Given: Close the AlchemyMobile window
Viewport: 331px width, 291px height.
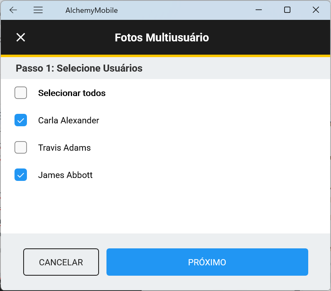Looking at the screenshot, I should (316, 10).
